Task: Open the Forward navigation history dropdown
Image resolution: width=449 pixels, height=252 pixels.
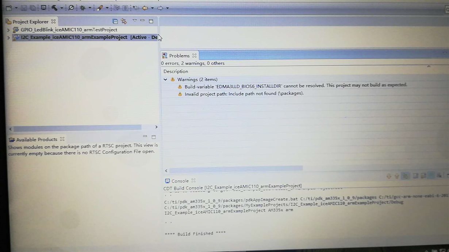Action: coord(168,8)
